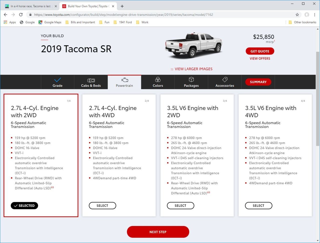The width and height of the screenshot is (320, 243).
Task: Select the 2.7L 4-Cyl. Engine with 4WD
Action: (x=103, y=206)
